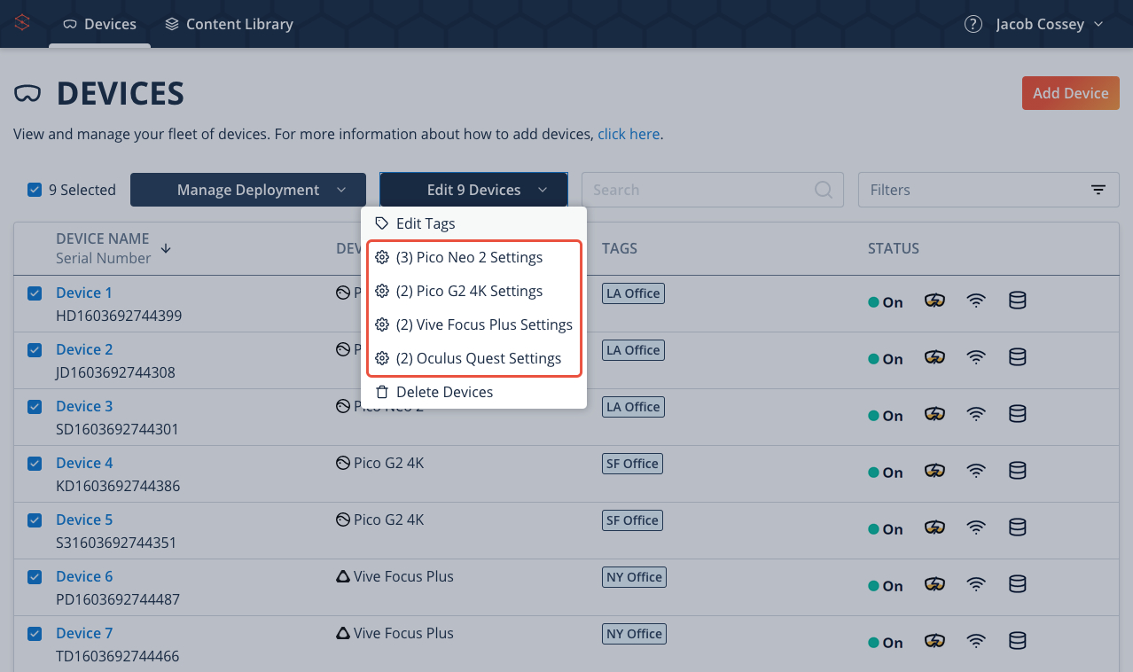Click Vive logo icon in Device 6 row
This screenshot has width=1133, height=672.
point(342,576)
